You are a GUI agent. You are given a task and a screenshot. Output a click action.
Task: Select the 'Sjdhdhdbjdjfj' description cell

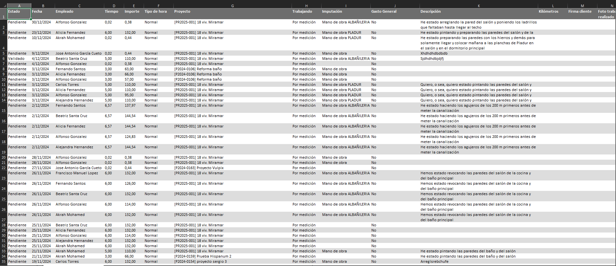pyautogui.click(x=432, y=59)
